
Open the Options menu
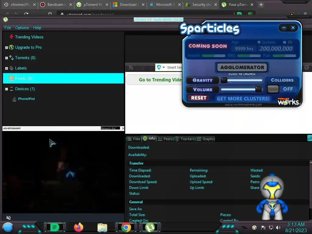coord(22,27)
